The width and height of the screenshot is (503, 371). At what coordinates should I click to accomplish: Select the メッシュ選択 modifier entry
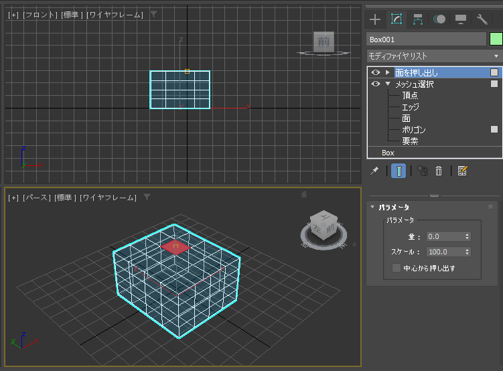click(414, 84)
